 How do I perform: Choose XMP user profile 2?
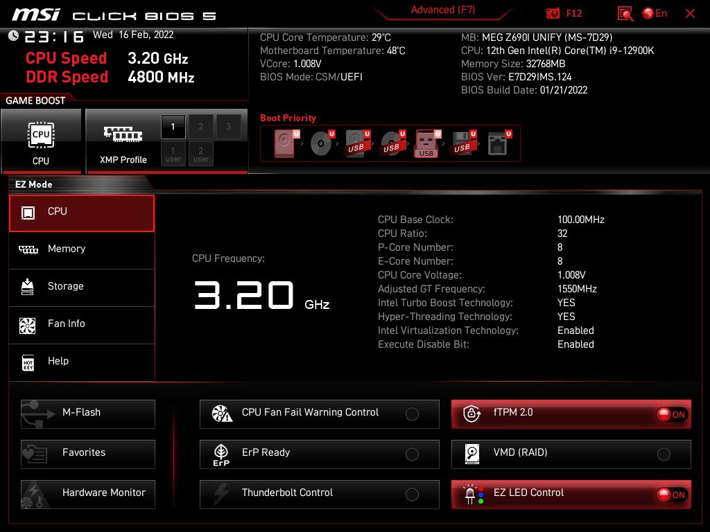[x=200, y=154]
